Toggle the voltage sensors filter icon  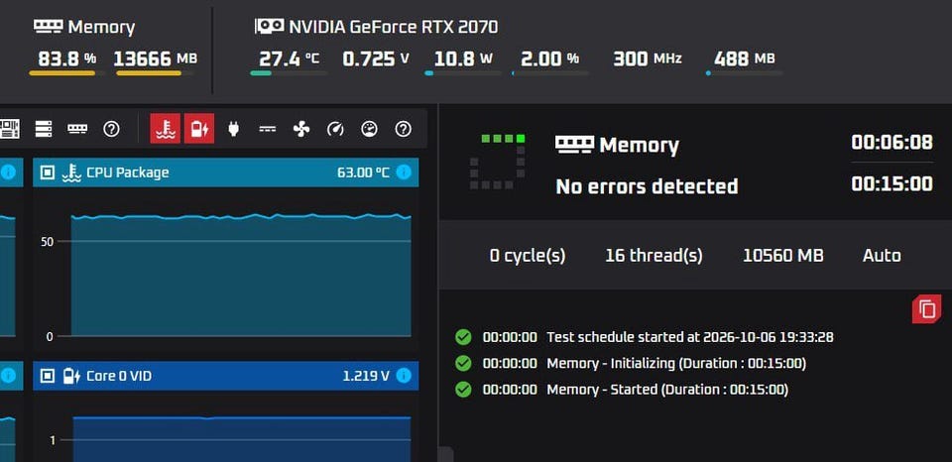[x=199, y=128]
